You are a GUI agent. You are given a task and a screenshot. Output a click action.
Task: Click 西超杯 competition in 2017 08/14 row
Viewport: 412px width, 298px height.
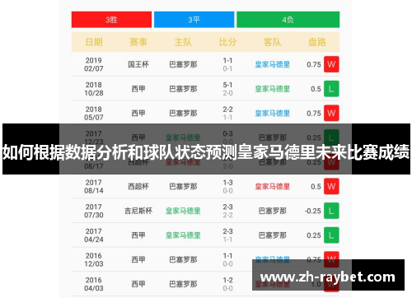coord(138,187)
